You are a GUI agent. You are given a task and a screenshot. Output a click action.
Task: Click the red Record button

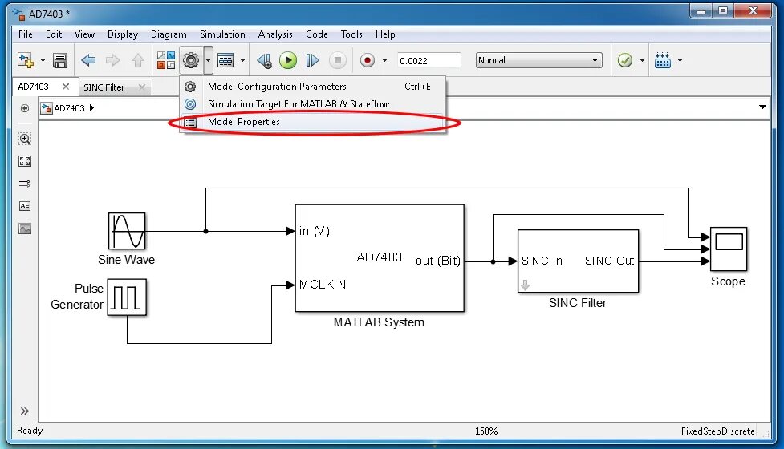368,60
